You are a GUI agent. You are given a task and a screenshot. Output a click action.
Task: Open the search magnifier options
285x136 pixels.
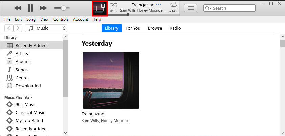tap(208, 8)
